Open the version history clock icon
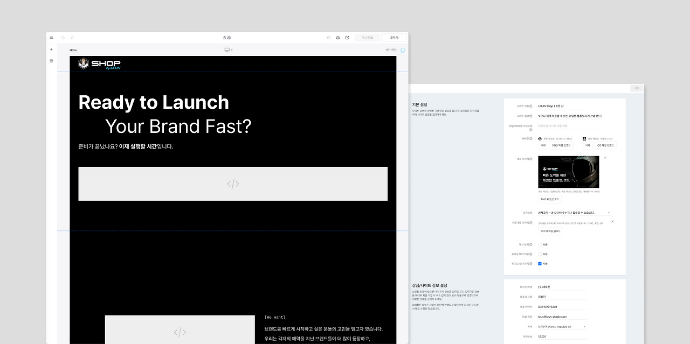This screenshot has height=344, width=690. (329, 38)
